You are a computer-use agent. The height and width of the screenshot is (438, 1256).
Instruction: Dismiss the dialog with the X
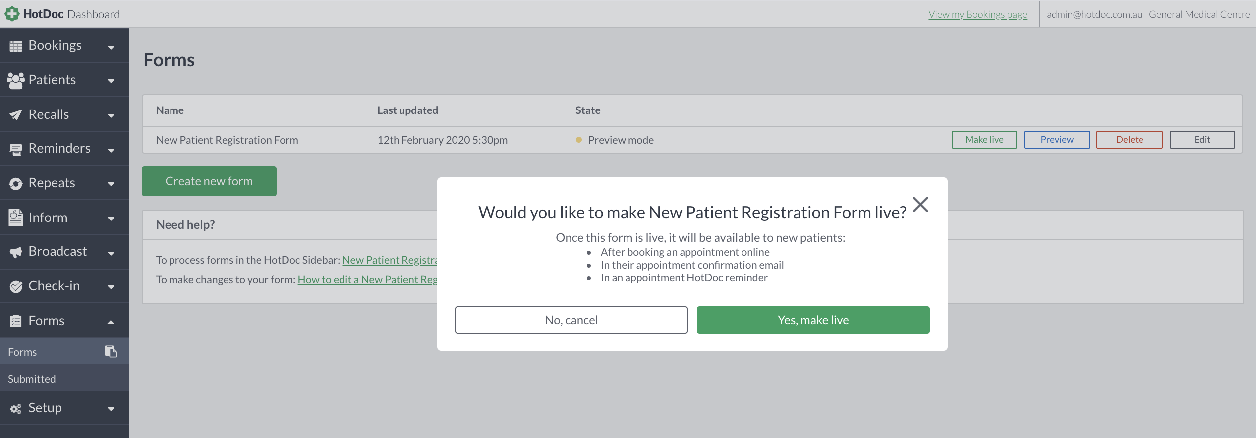pos(920,205)
